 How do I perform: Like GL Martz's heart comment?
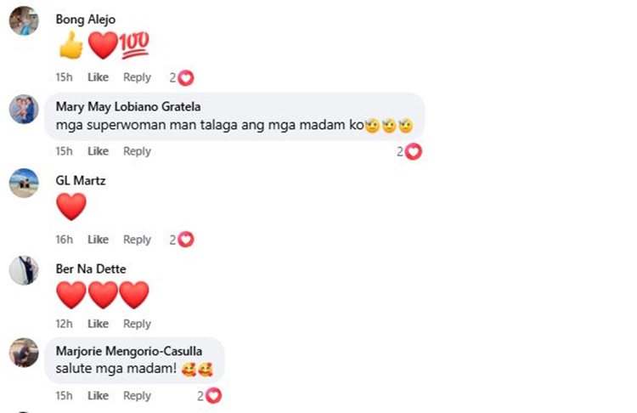pyautogui.click(x=98, y=240)
